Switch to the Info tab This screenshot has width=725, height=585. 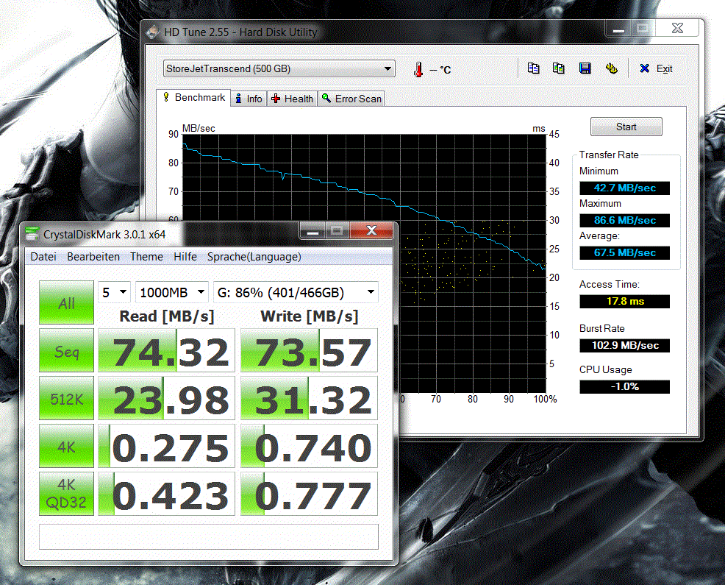click(x=249, y=99)
